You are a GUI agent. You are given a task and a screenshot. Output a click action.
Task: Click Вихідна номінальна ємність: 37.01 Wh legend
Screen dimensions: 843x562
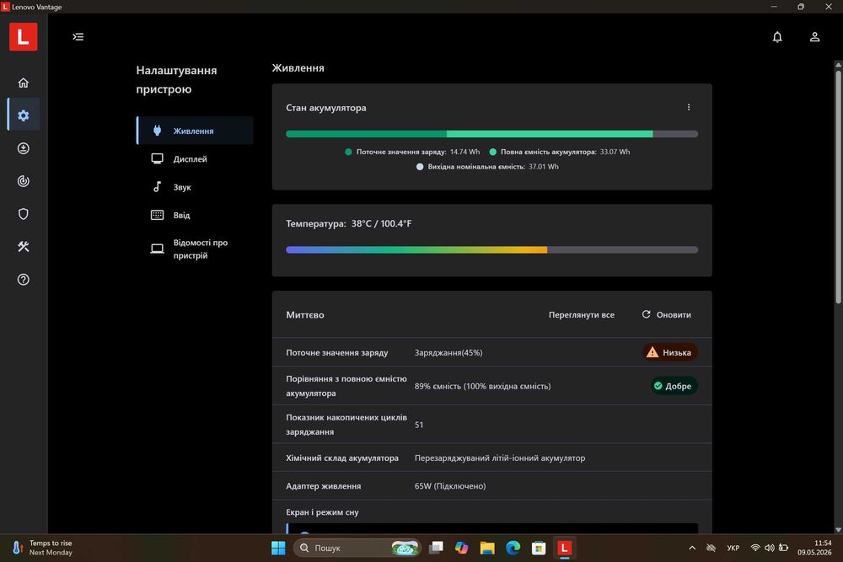pyautogui.click(x=487, y=167)
